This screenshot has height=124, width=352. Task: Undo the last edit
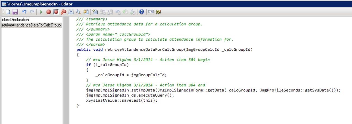coord(24,12)
